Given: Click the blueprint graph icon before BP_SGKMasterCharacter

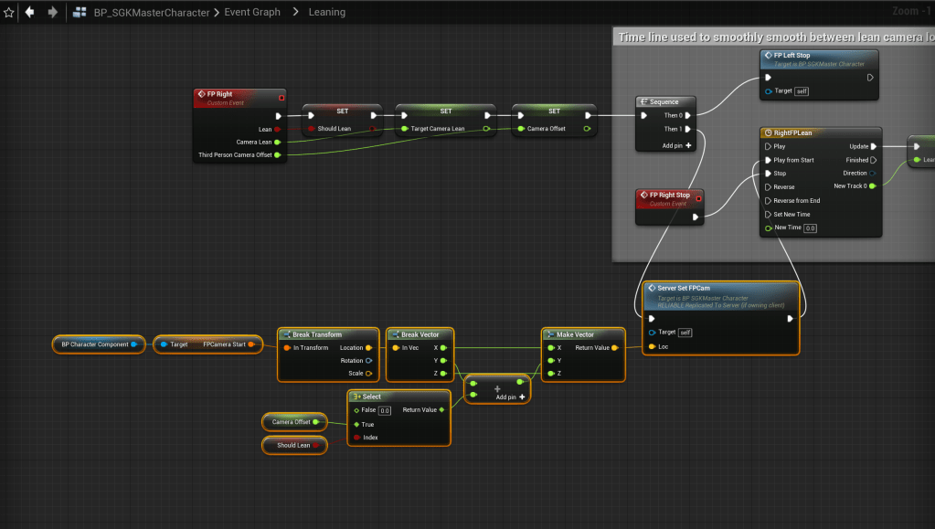Looking at the screenshot, I should [80, 13].
